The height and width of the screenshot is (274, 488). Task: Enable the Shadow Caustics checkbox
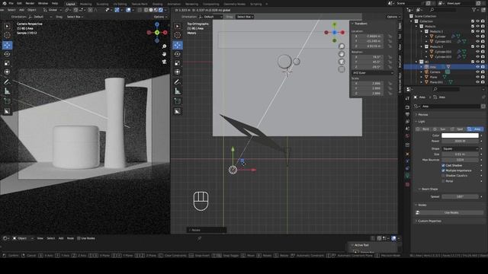click(443, 176)
